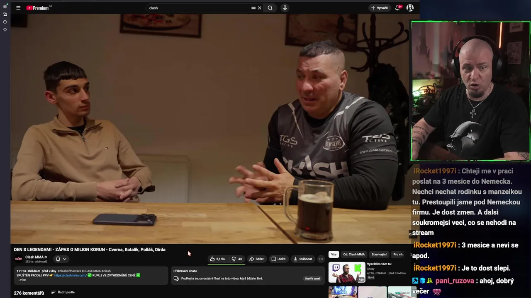The width and height of the screenshot is (531, 298).
Task: Expand the description with ...více
Action: (21, 280)
